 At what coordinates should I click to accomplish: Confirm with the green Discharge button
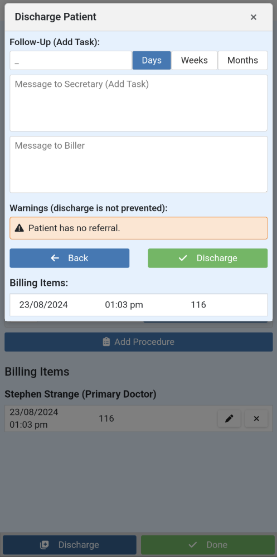pyautogui.click(x=208, y=258)
